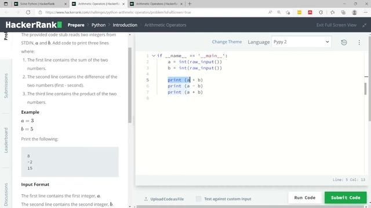Image resolution: width=371 pixels, height=208 pixels.
Task: Click empty code line number 8
Action: coord(147,98)
